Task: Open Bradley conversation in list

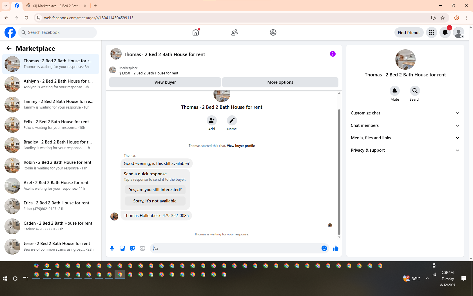Action: tap(51, 145)
